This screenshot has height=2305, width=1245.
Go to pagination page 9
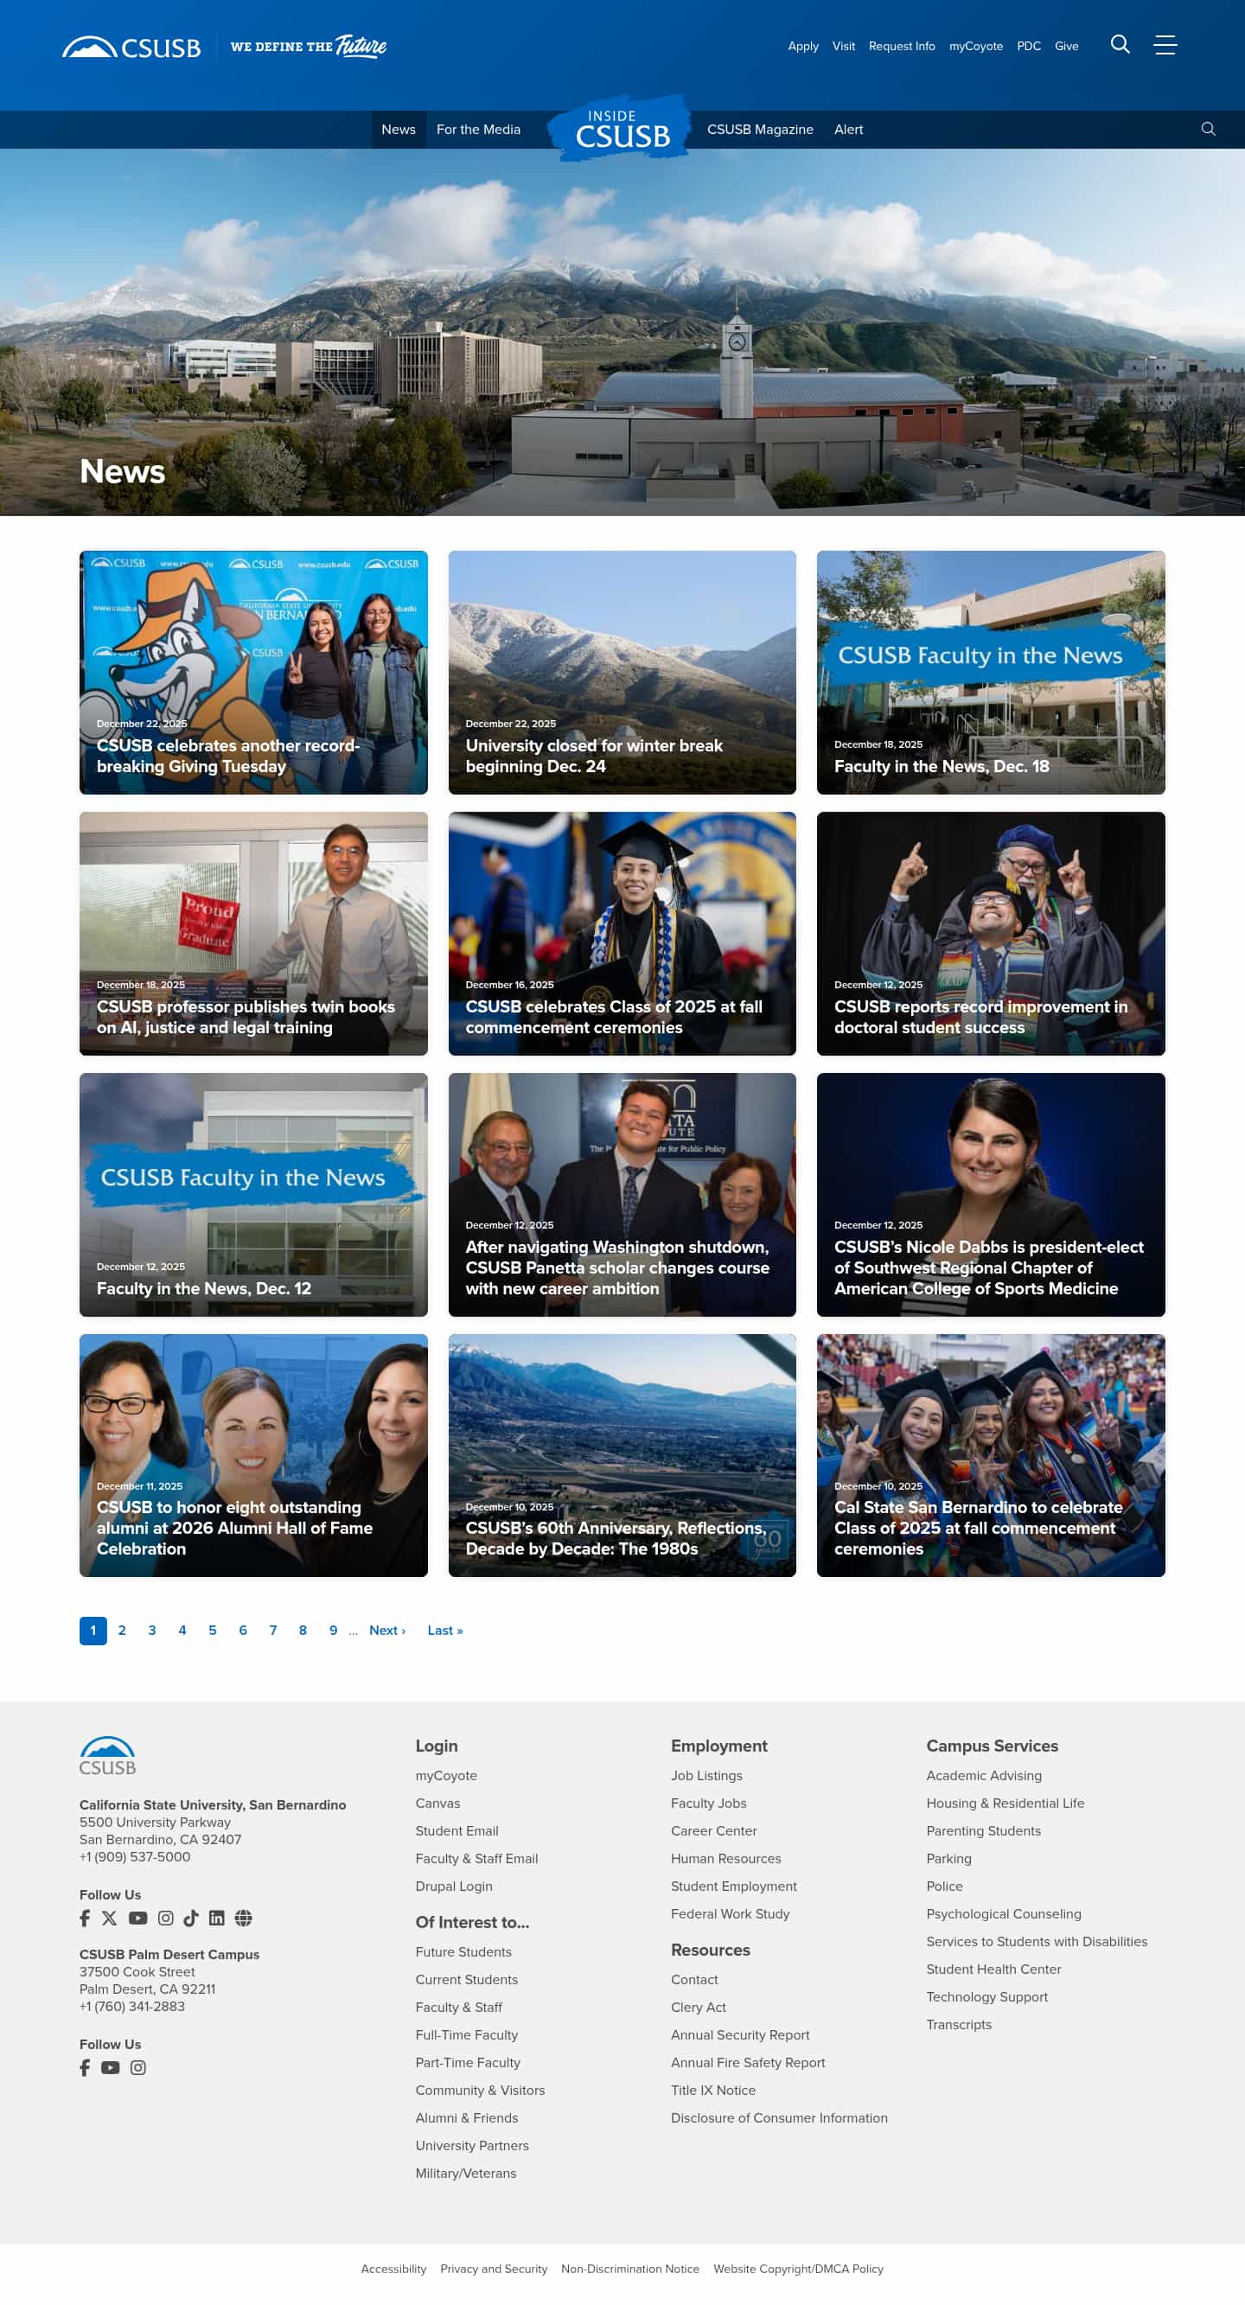[x=333, y=1631]
